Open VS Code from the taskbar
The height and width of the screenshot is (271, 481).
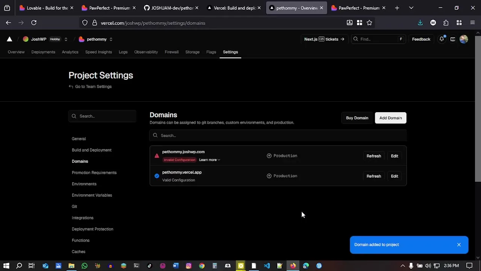click(267, 266)
